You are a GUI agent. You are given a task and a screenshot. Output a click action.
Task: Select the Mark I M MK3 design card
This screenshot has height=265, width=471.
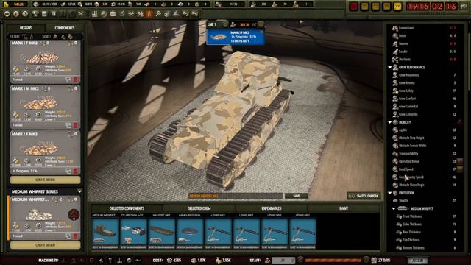pyautogui.click(x=45, y=107)
